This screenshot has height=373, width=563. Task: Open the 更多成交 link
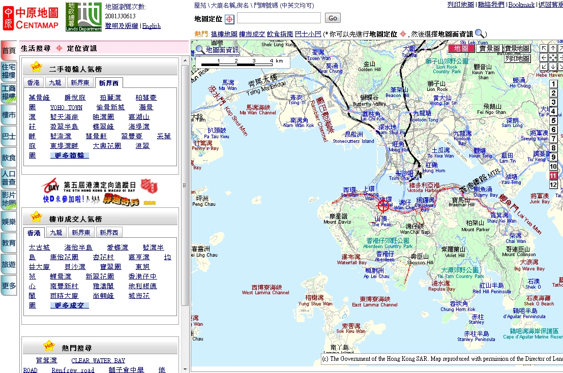coord(69,305)
